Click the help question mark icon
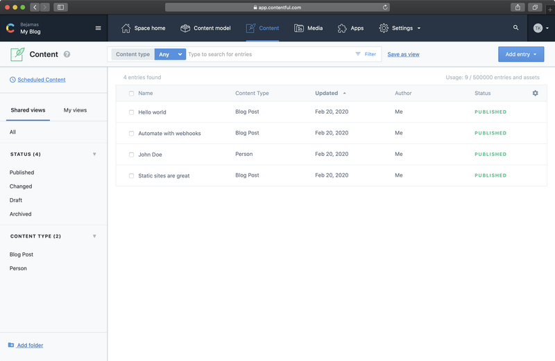 tap(67, 54)
